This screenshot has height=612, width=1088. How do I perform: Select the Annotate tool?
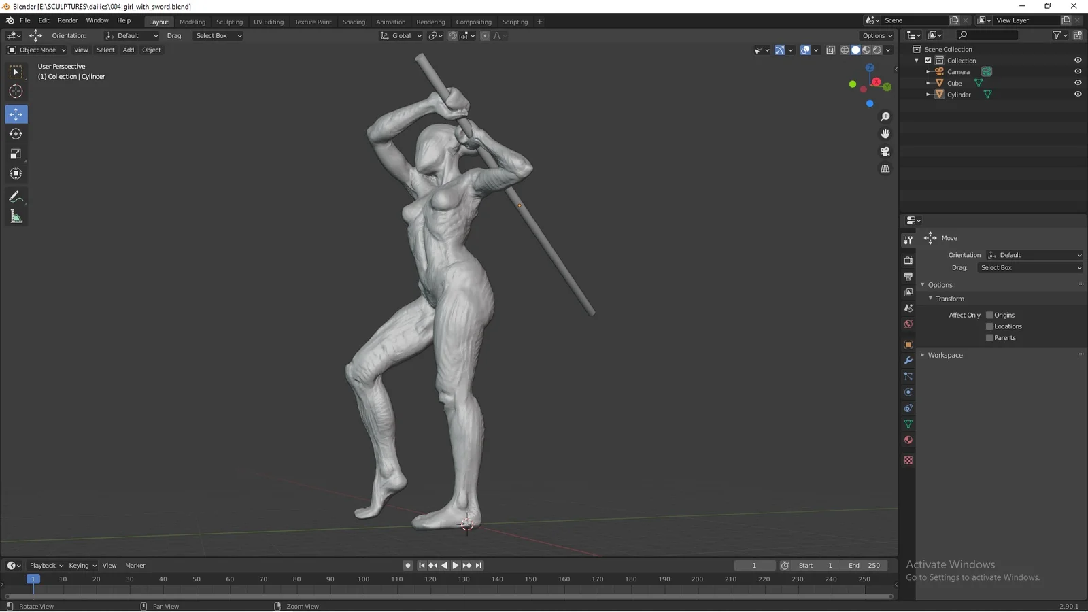click(x=16, y=197)
